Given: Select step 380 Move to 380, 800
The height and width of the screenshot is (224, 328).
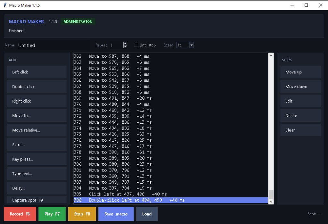Looking at the screenshot, I should [171, 164].
